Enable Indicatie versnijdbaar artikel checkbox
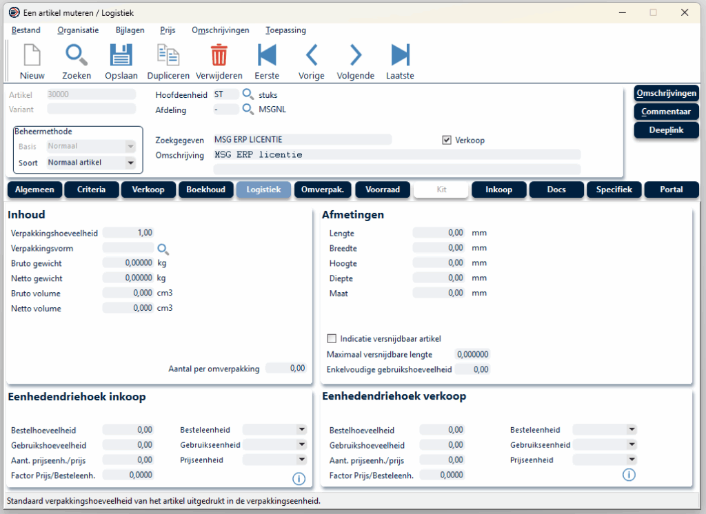 pos(332,339)
